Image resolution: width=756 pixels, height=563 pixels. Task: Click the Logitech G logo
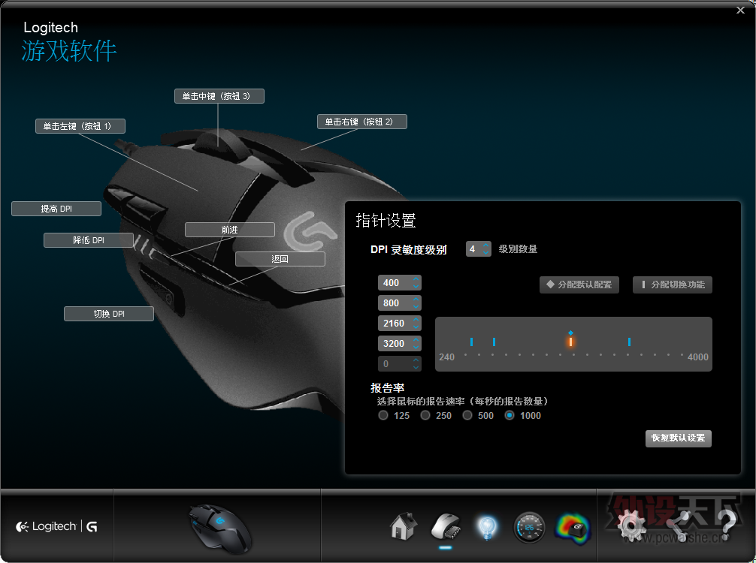click(56, 526)
